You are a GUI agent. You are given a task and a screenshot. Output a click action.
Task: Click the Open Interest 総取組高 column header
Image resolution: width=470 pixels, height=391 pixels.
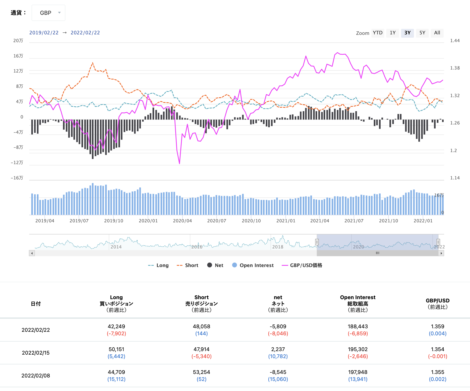click(358, 304)
